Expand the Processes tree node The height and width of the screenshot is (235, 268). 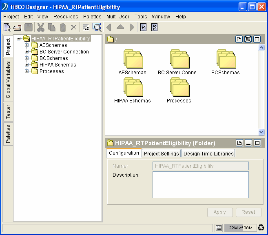tap(27, 71)
